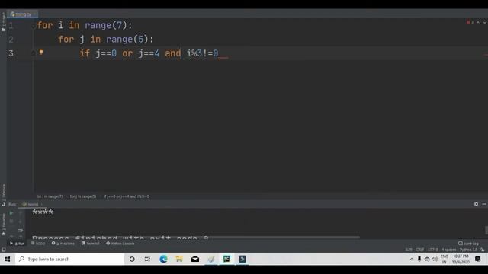Click the taskbar clock showing 10:37 PM
The width and height of the screenshot is (488, 274).
click(461, 259)
